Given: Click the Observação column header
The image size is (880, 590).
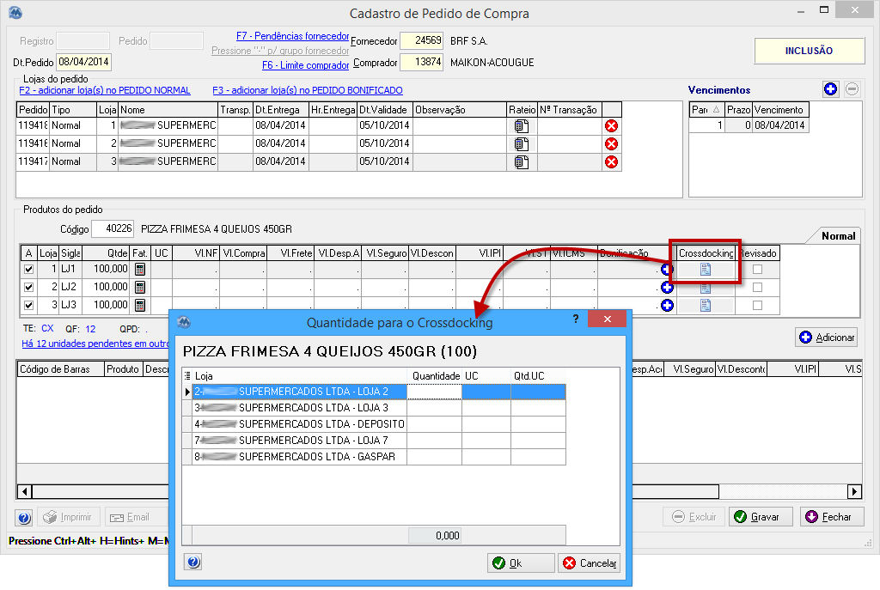Looking at the screenshot, I should click(x=459, y=110).
